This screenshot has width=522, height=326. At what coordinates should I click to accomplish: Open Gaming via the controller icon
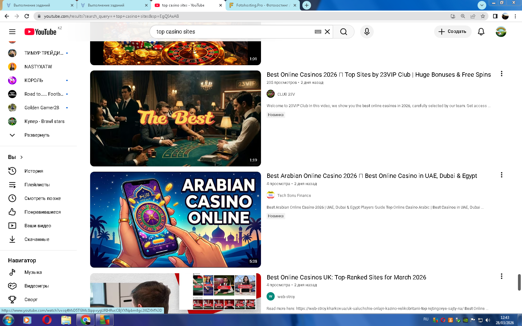tap(12, 286)
